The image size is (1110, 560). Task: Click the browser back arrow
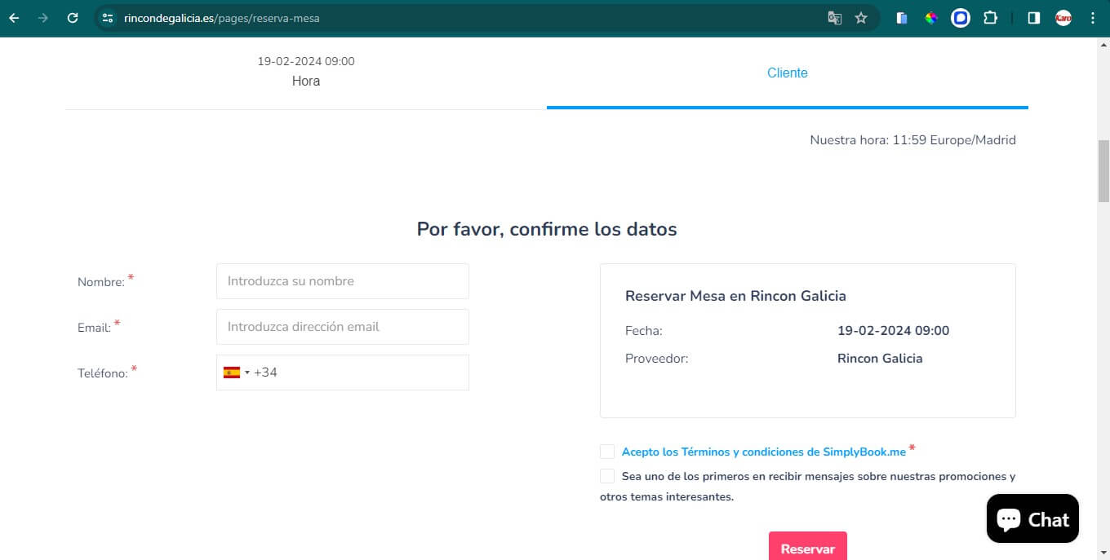coord(14,18)
